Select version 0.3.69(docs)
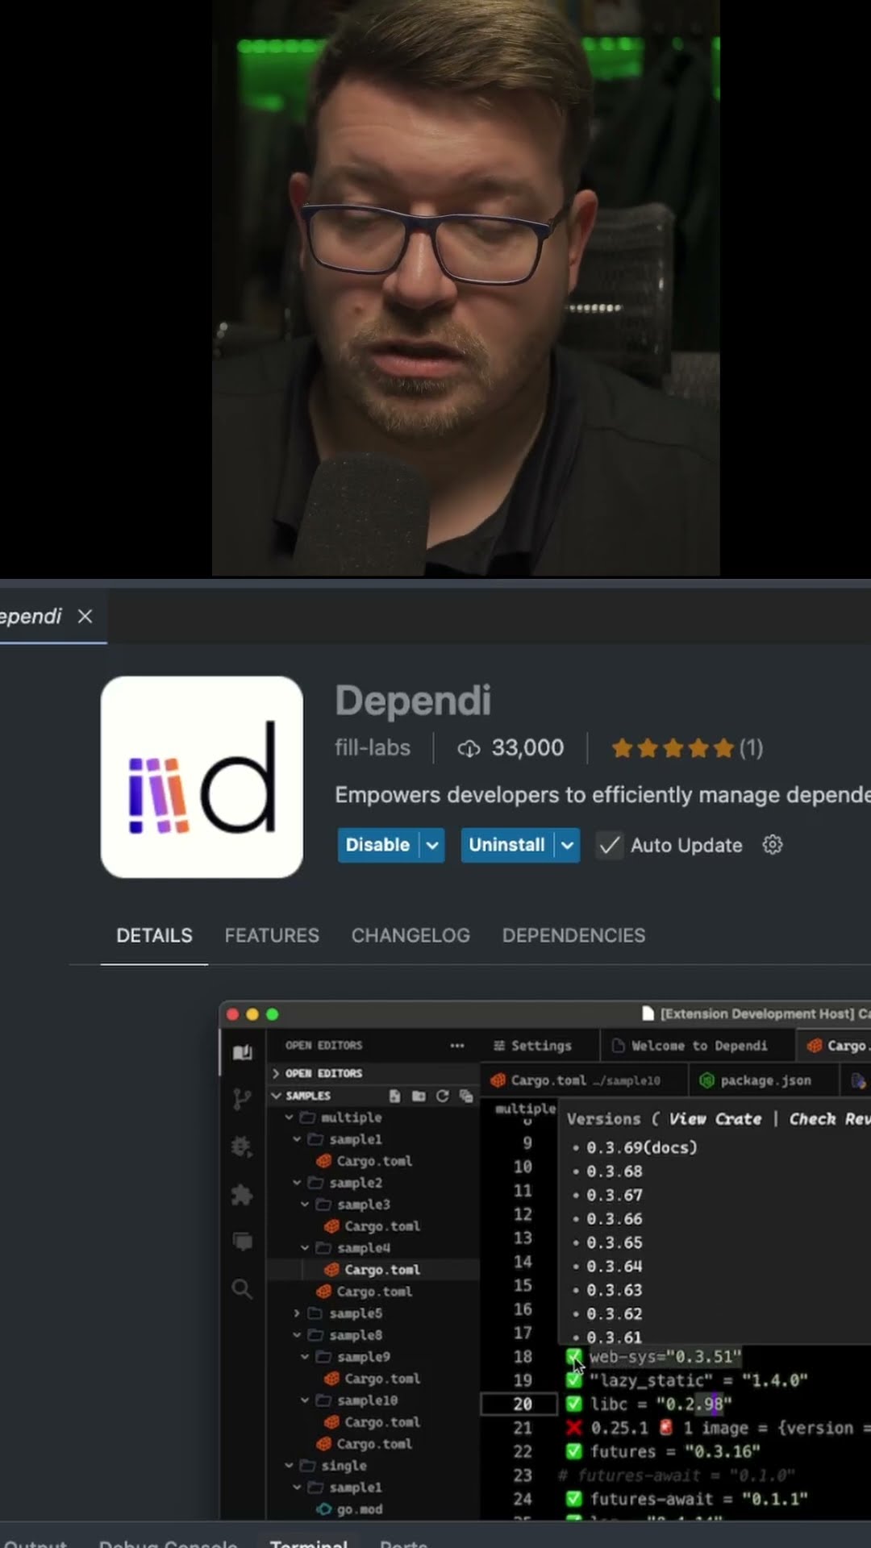Viewport: 871px width, 1548px height. 641,1147
